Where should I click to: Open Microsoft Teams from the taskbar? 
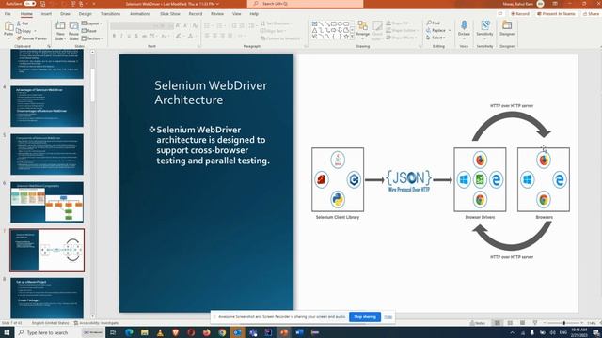[253, 332]
